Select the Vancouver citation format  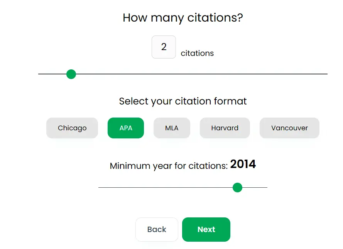[x=289, y=128]
